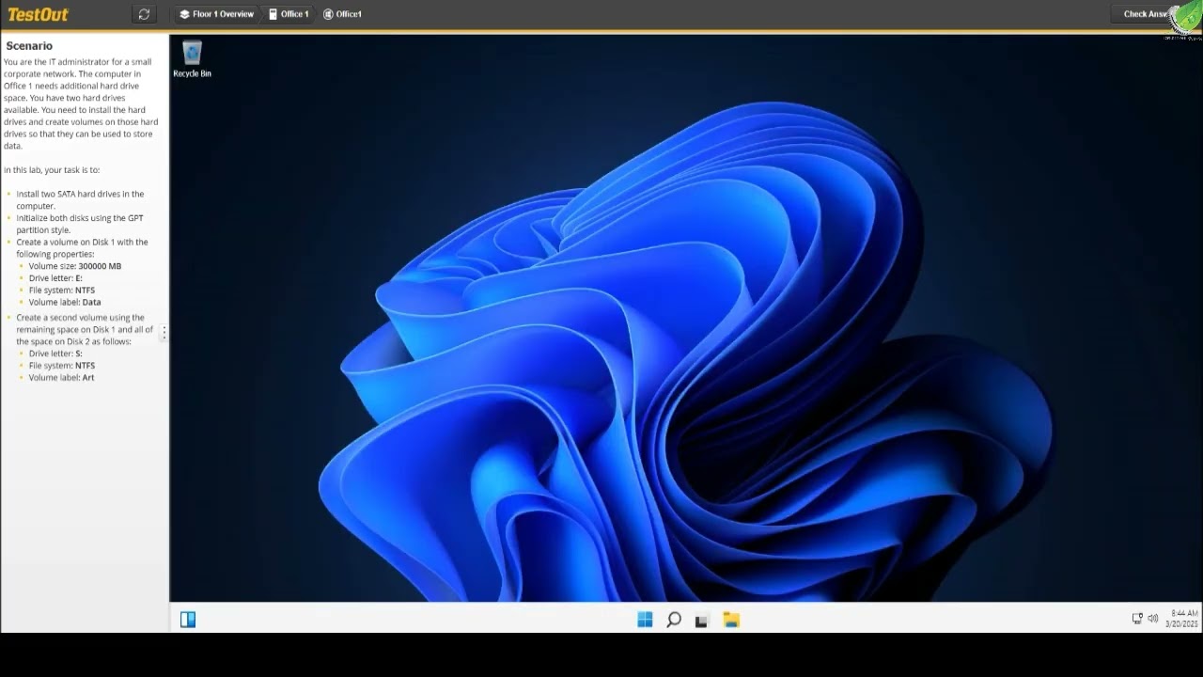Select the Office1 computer tab
This screenshot has width=1203, height=677.
[x=343, y=14]
